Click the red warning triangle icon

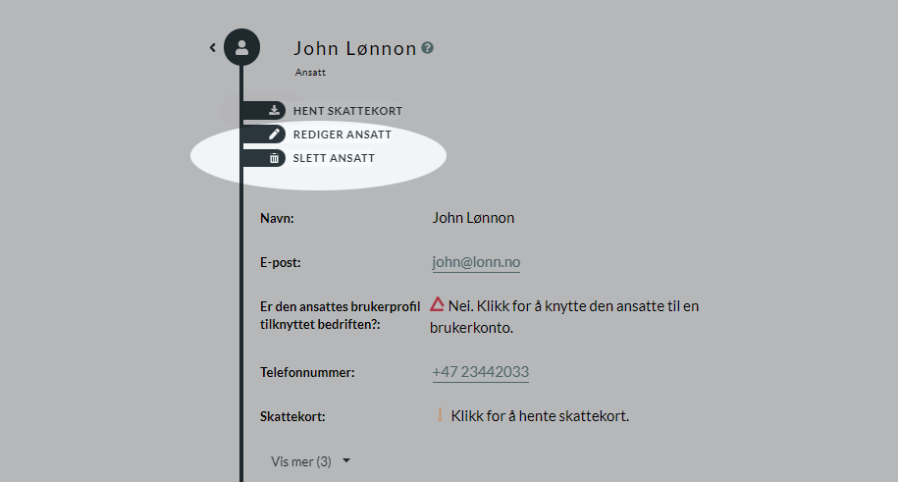437,304
